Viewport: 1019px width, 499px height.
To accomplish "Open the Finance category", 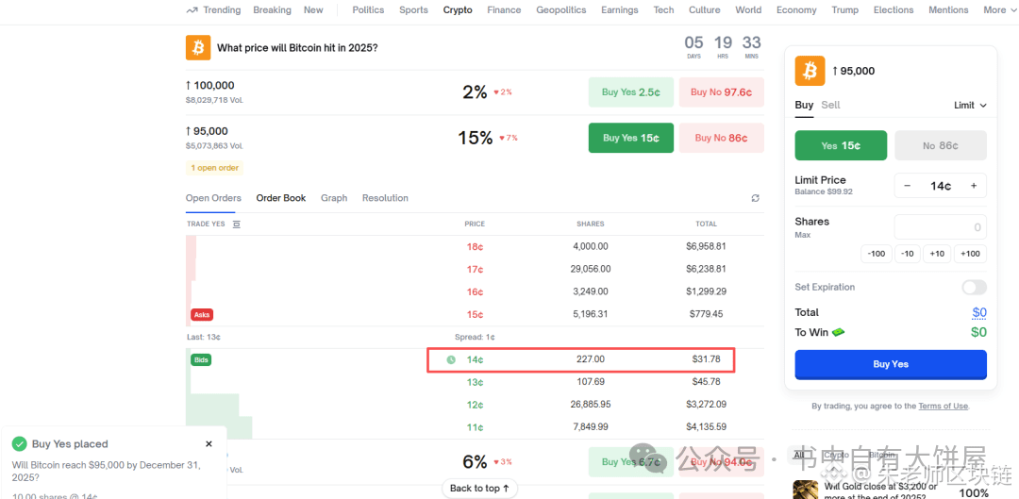I will pyautogui.click(x=504, y=9).
